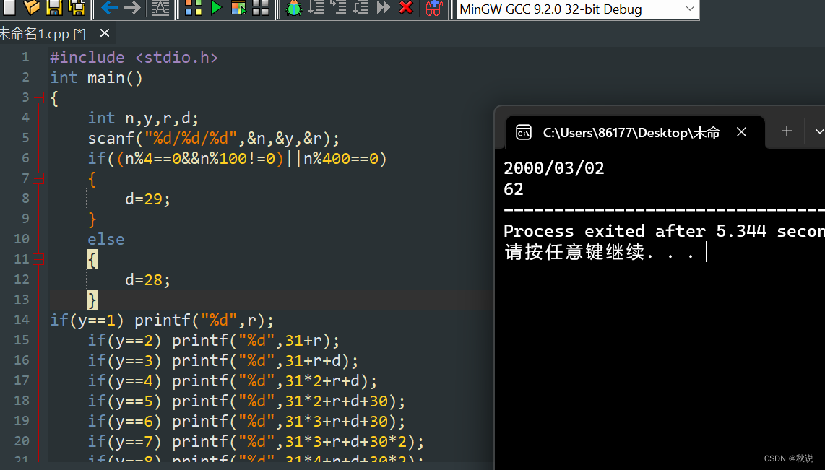Viewport: 825px width, 470px height.
Task: Click the int main() line
Action: [x=96, y=78]
